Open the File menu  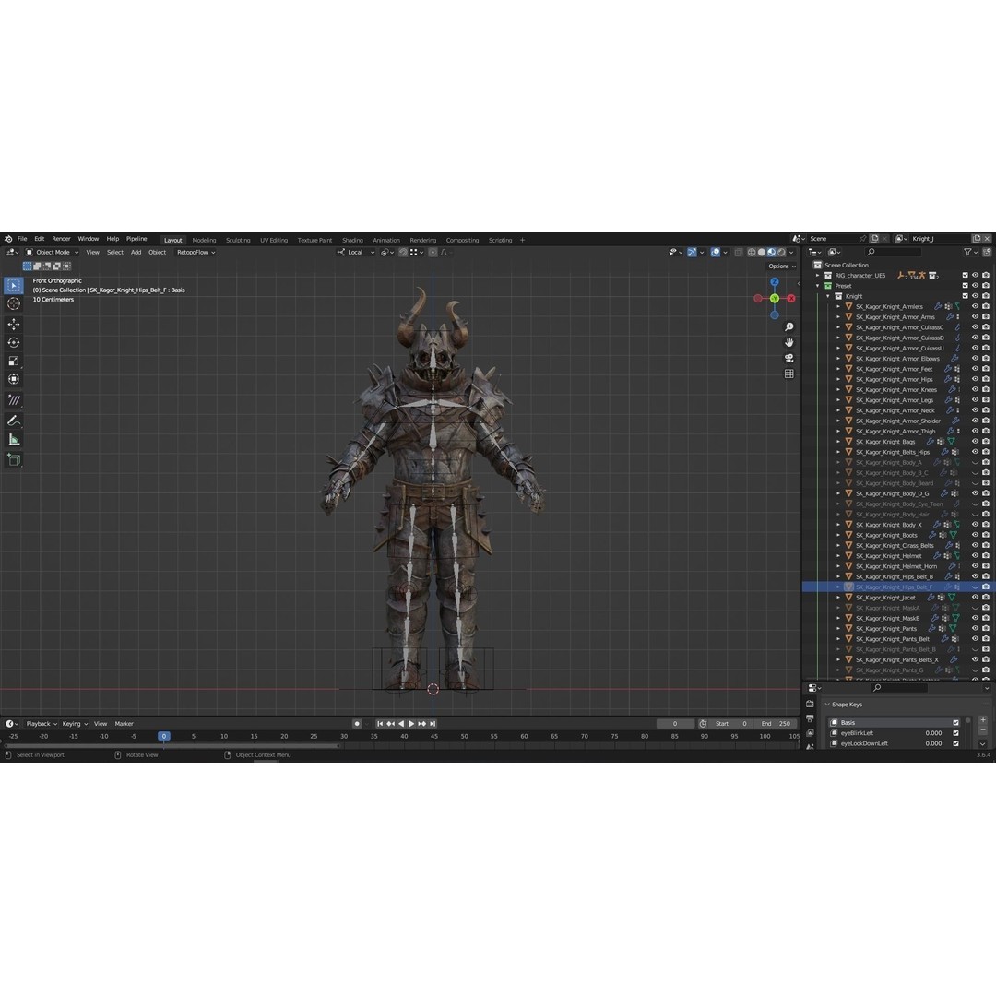click(22, 239)
